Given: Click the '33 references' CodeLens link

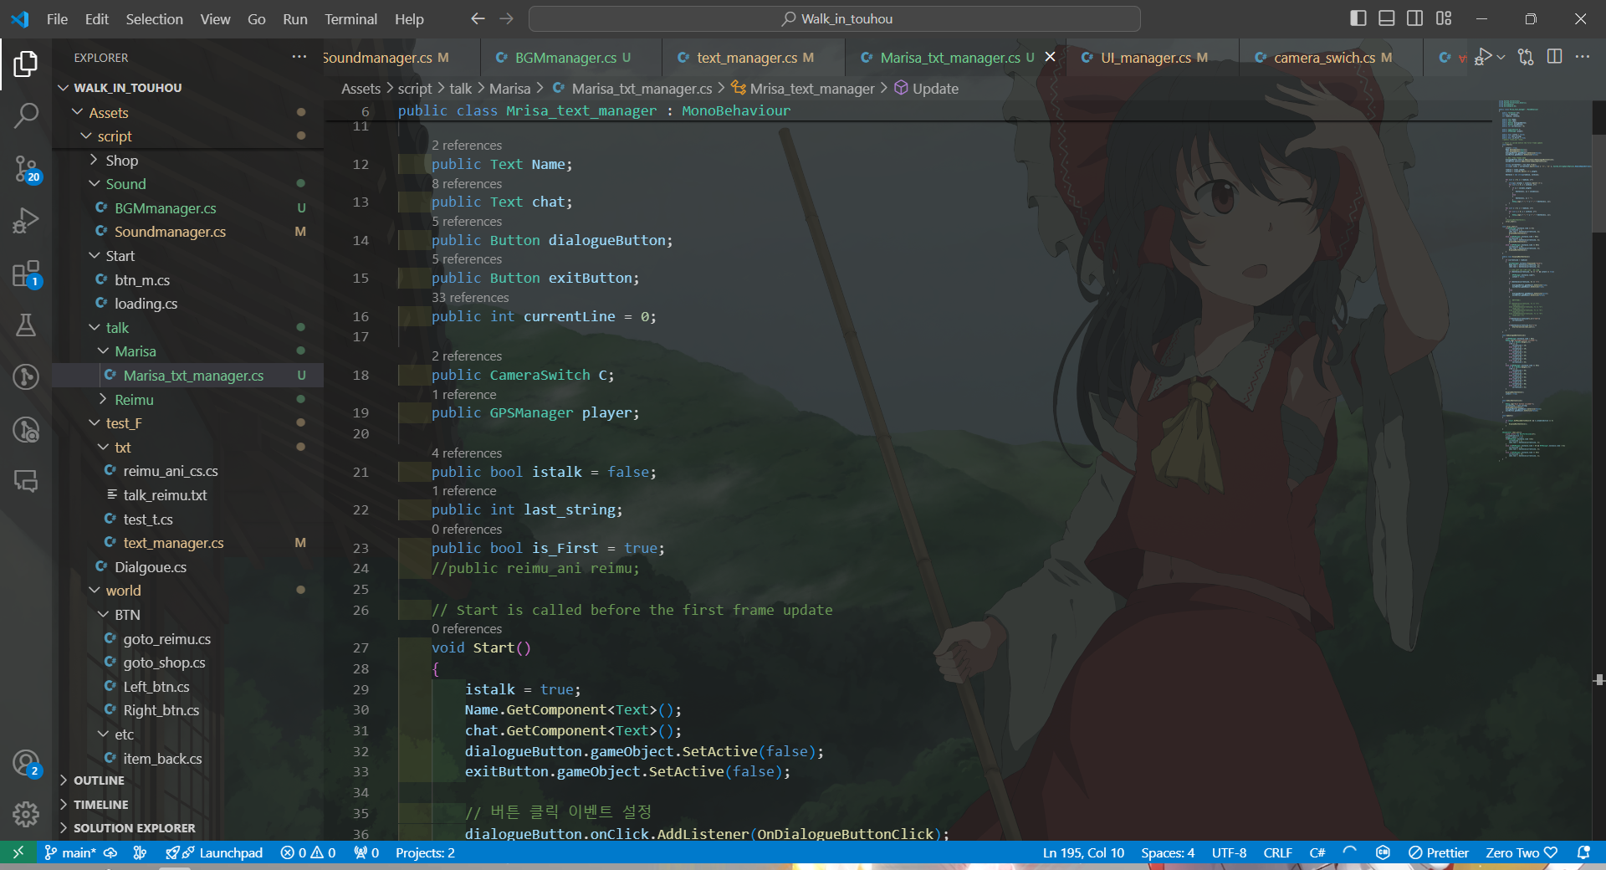Looking at the screenshot, I should (470, 297).
